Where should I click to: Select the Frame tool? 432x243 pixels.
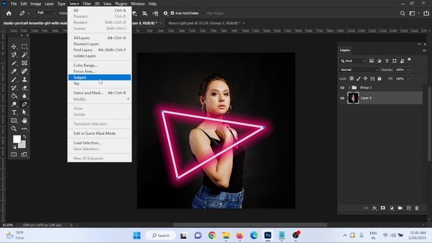(24, 63)
